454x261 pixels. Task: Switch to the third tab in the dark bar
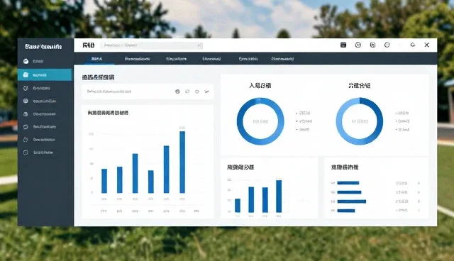[177, 59]
